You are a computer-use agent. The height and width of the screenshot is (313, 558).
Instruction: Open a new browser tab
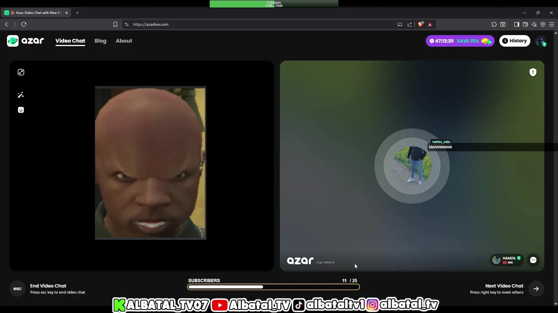point(77,13)
